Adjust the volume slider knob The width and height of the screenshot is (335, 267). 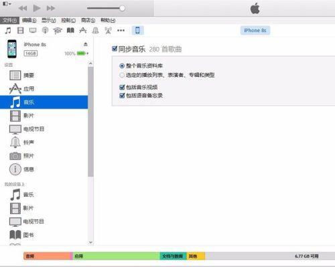click(122, 8)
